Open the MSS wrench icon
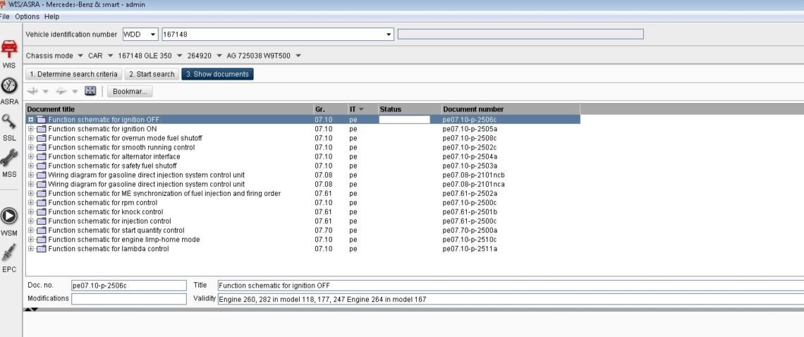The height and width of the screenshot is (337, 804). click(x=8, y=158)
